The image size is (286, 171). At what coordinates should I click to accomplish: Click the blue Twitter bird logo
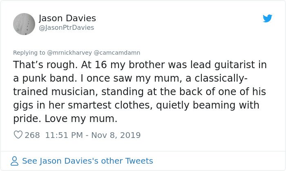click(x=267, y=18)
